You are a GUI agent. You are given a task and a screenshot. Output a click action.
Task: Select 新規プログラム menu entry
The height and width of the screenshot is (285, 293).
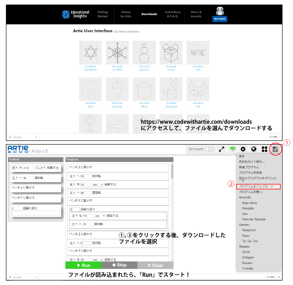pos(249,167)
